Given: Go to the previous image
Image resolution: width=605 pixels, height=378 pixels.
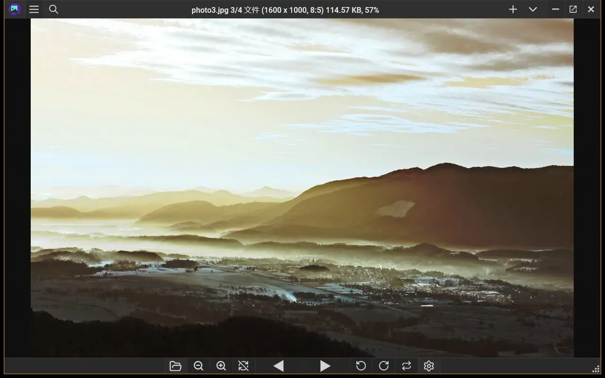Looking at the screenshot, I should pos(278,366).
